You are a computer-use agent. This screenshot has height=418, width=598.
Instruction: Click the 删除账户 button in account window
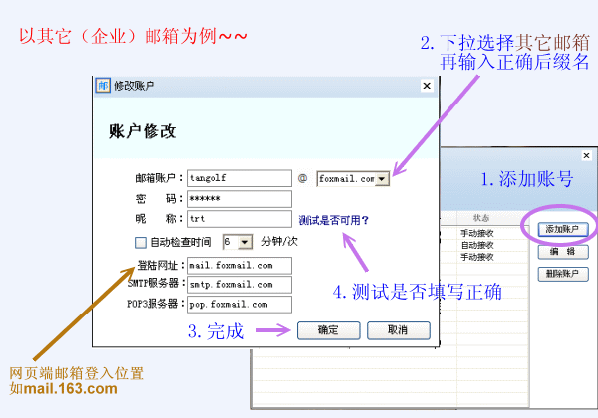(563, 274)
